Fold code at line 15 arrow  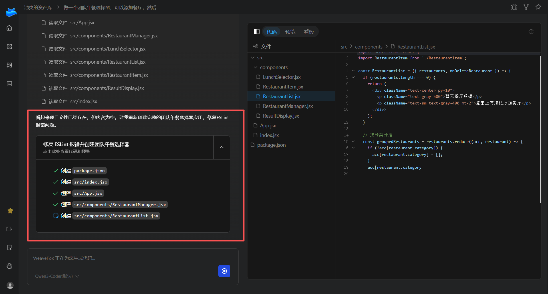point(353,142)
